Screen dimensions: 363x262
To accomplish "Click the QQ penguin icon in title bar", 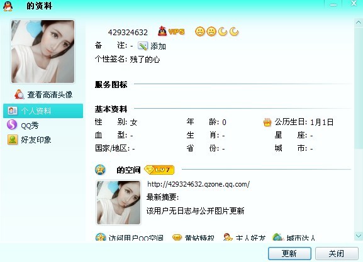I will pyautogui.click(x=8, y=6).
